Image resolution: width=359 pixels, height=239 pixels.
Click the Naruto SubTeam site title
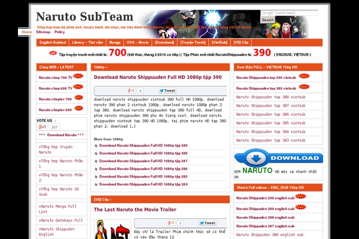coord(84,17)
